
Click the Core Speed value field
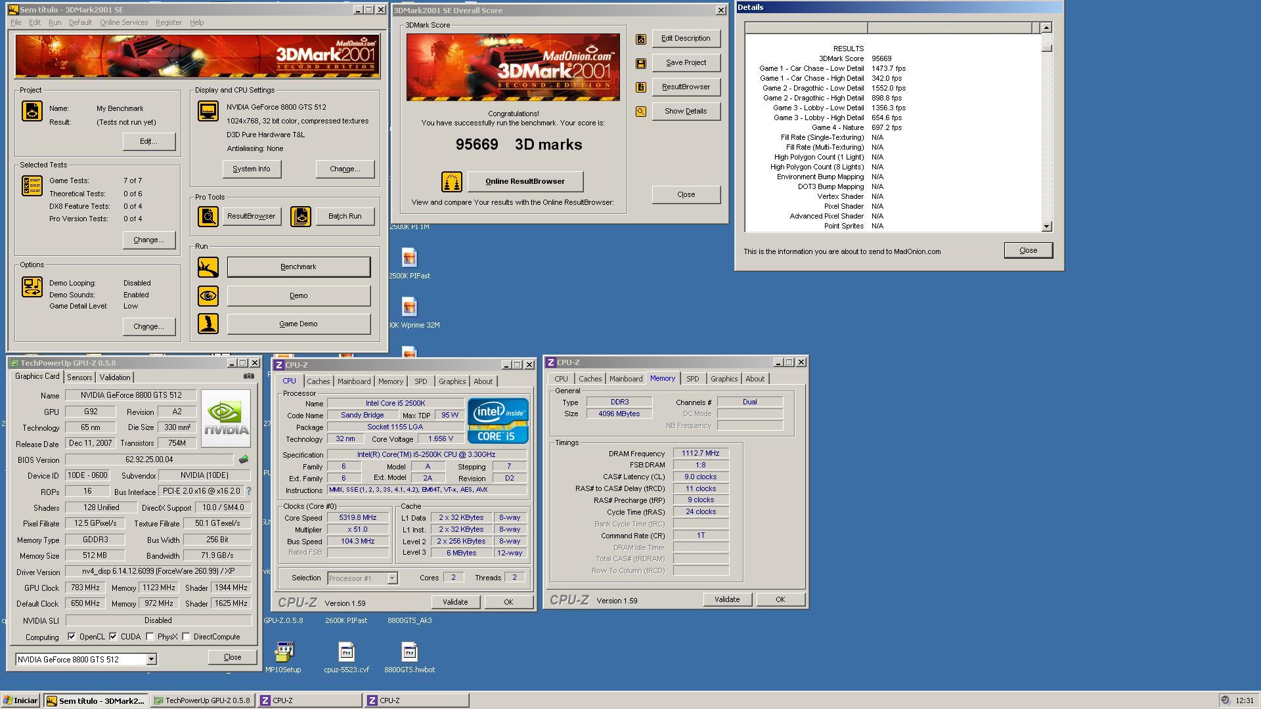pos(357,517)
